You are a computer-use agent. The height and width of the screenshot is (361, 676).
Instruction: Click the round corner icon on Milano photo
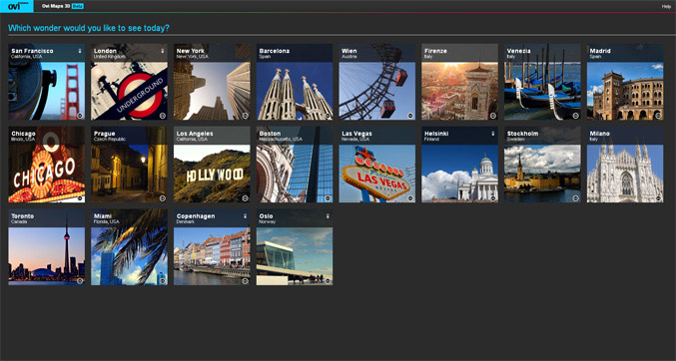[x=658, y=198]
